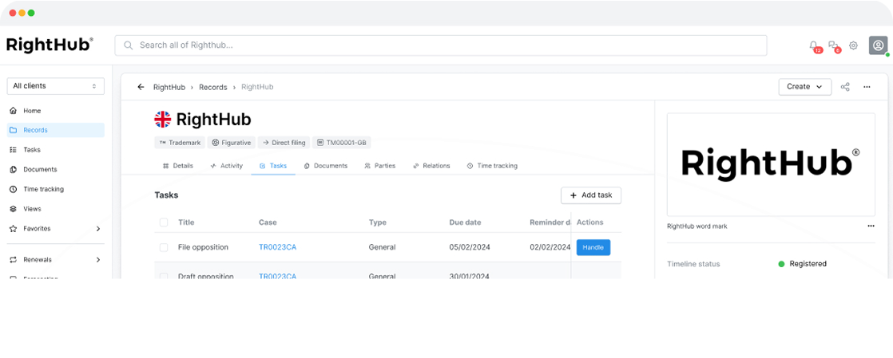Click the RightHub logo in top left
The width and height of the screenshot is (893, 358).
[50, 45]
